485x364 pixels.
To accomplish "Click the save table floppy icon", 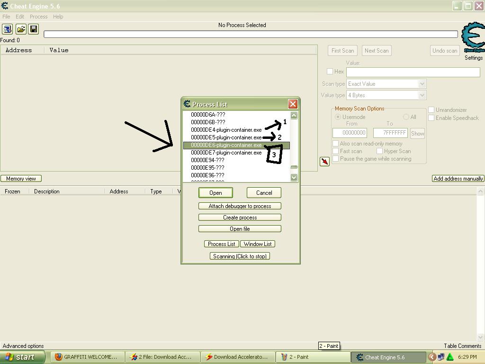I will point(34,29).
